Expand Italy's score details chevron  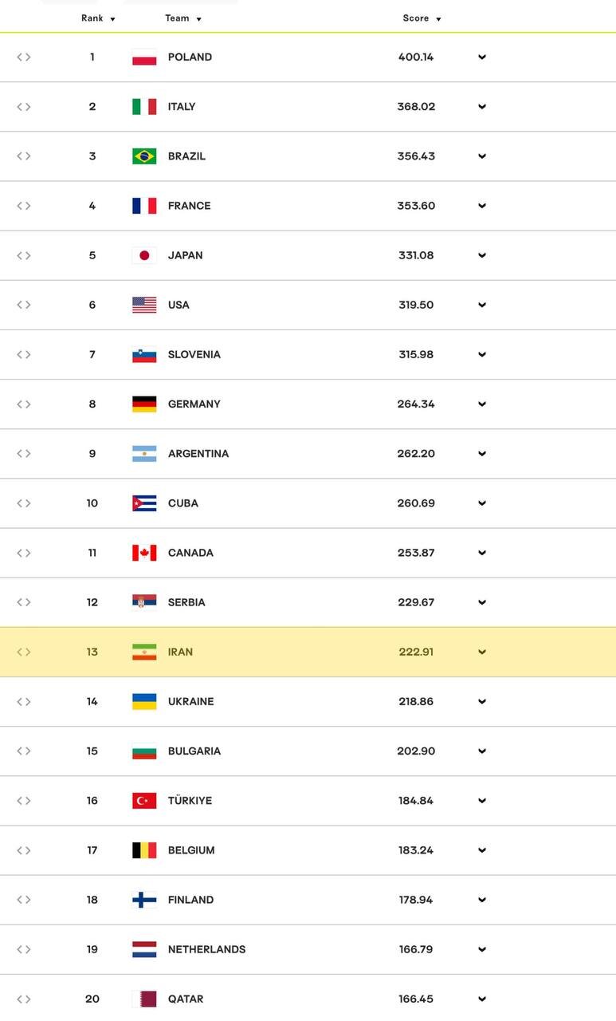[482, 107]
